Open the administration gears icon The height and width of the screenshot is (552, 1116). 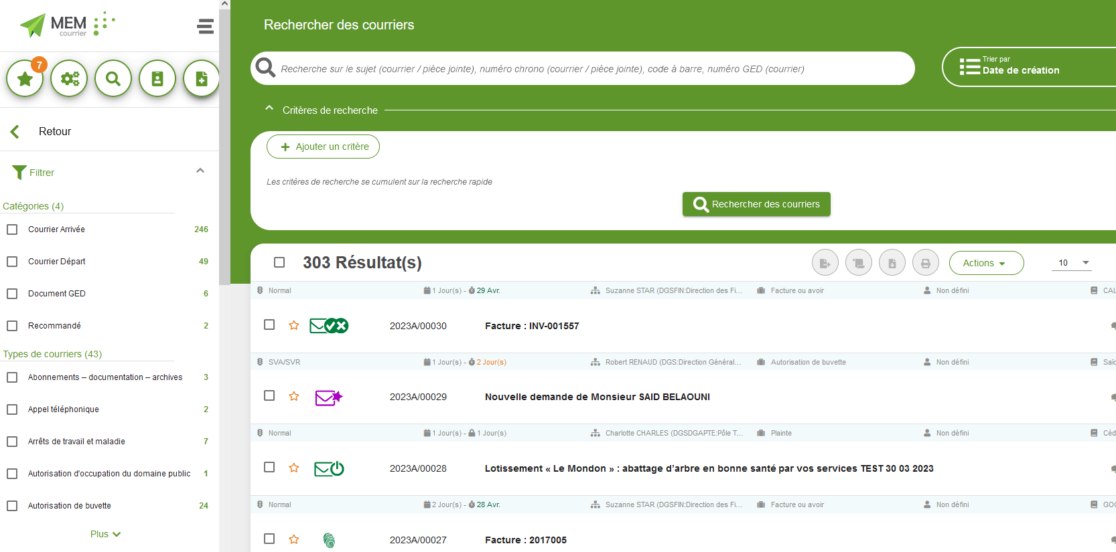pyautogui.click(x=69, y=79)
